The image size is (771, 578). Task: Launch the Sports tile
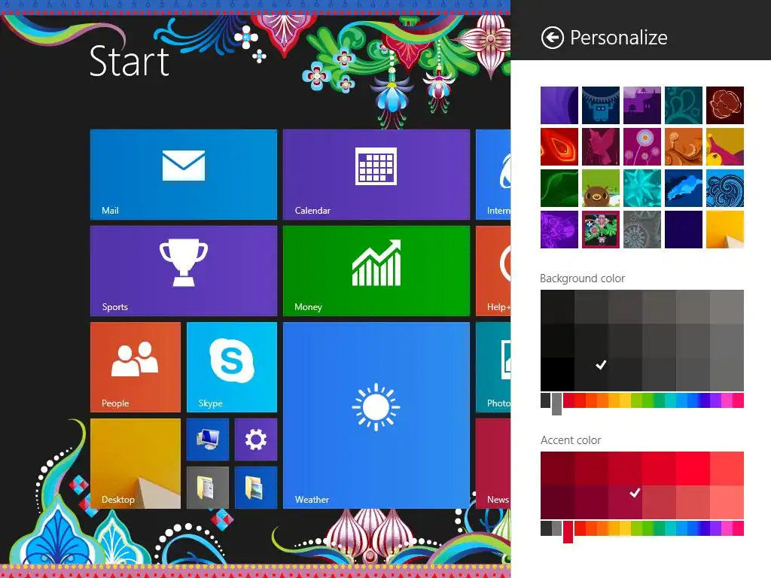coord(184,271)
